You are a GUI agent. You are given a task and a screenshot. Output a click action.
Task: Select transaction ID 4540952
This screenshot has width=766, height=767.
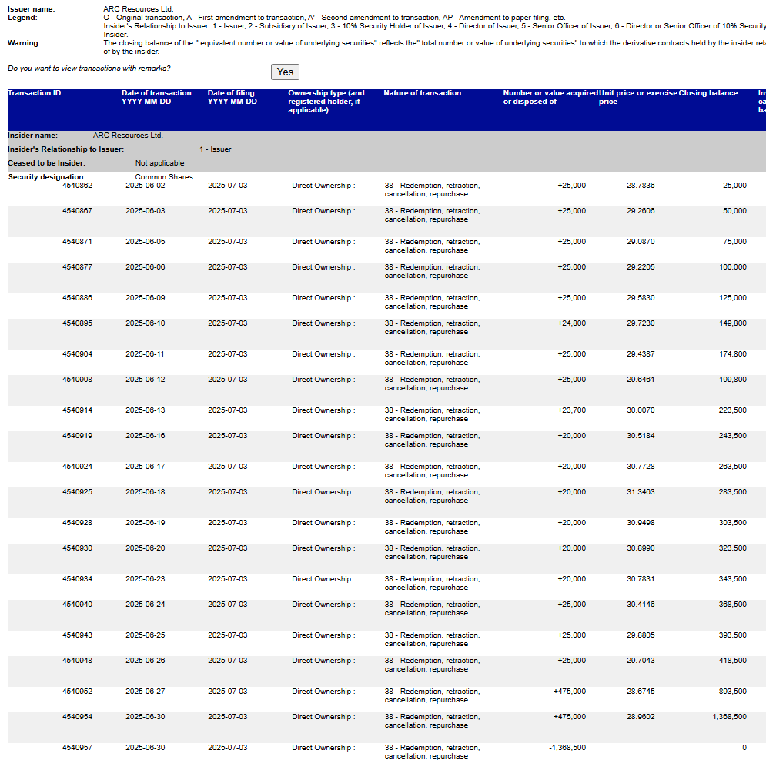78,691
